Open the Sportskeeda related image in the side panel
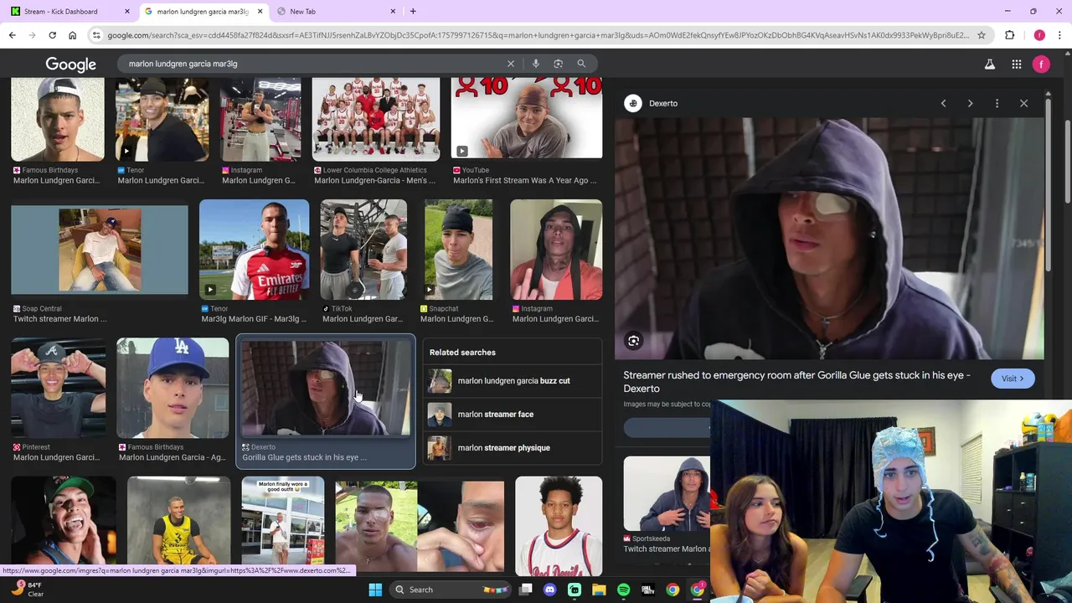The width and height of the screenshot is (1072, 603). (667, 494)
